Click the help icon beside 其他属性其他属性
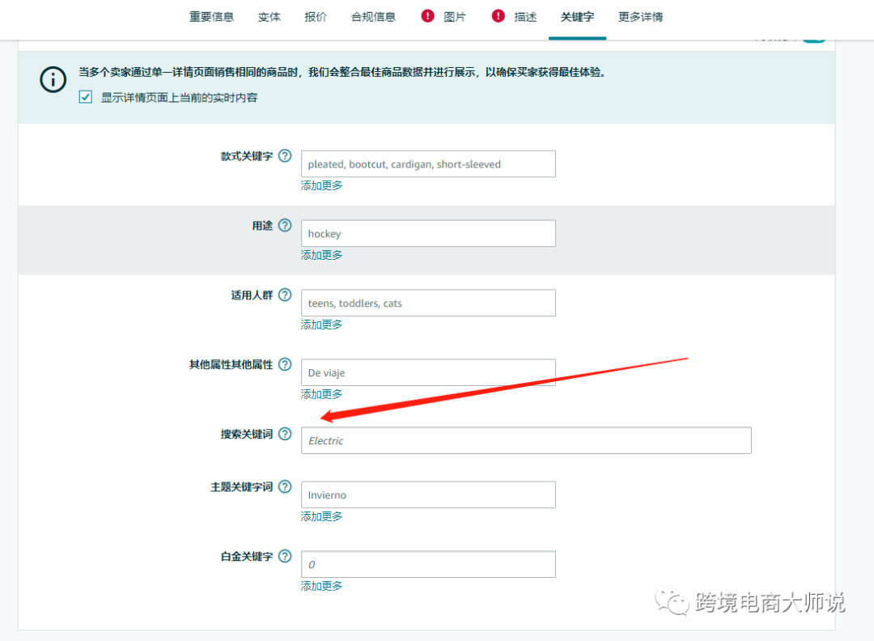 click(x=285, y=364)
